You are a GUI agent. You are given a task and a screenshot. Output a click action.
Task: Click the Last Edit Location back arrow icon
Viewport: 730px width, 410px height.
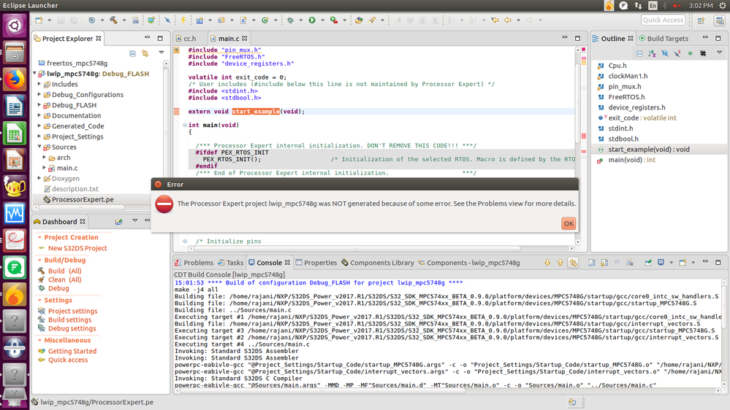tap(495, 20)
